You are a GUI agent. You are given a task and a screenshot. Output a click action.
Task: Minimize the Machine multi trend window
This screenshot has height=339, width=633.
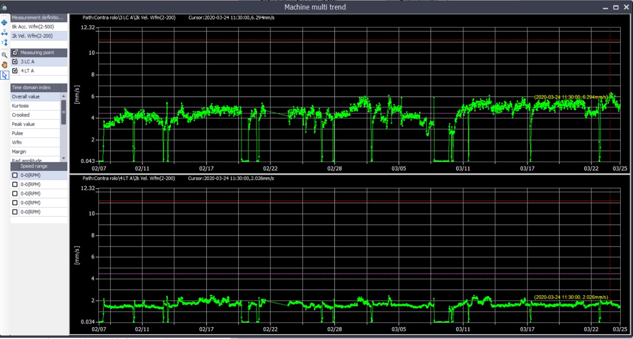point(605,7)
